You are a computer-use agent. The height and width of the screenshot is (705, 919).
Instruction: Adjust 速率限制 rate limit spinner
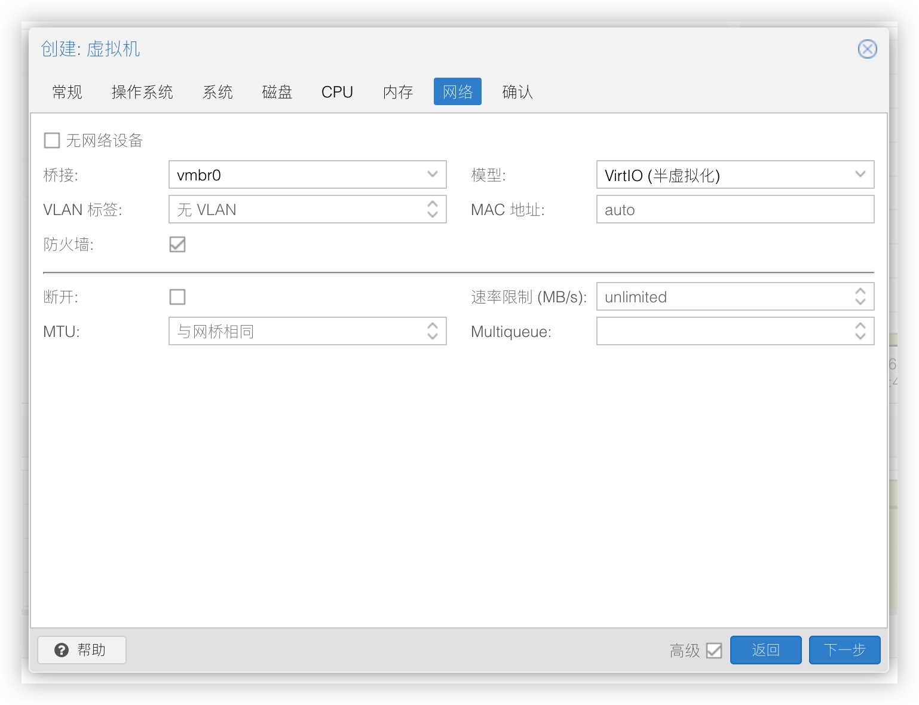click(x=860, y=296)
